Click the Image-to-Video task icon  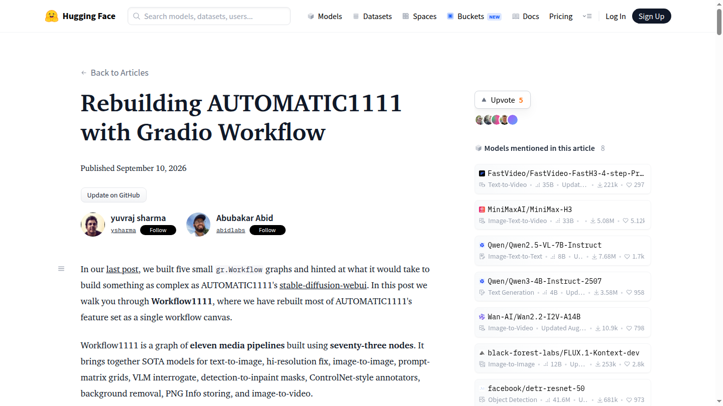pos(483,328)
